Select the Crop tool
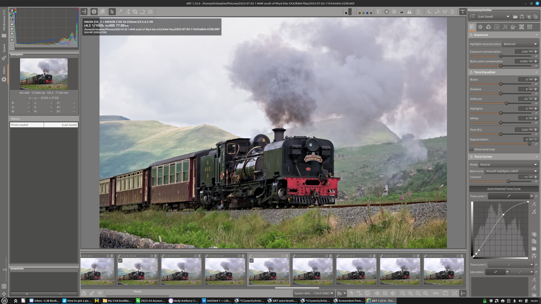This screenshot has height=304, width=541. point(135,12)
